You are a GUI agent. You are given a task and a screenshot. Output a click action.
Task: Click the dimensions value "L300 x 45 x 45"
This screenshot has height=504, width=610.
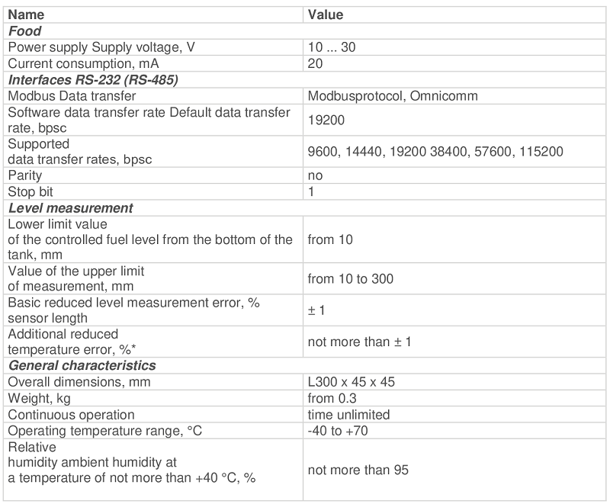tap(350, 381)
